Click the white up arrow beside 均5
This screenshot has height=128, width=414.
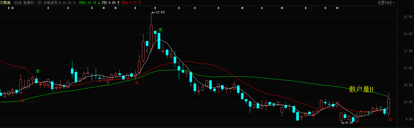(118, 3)
